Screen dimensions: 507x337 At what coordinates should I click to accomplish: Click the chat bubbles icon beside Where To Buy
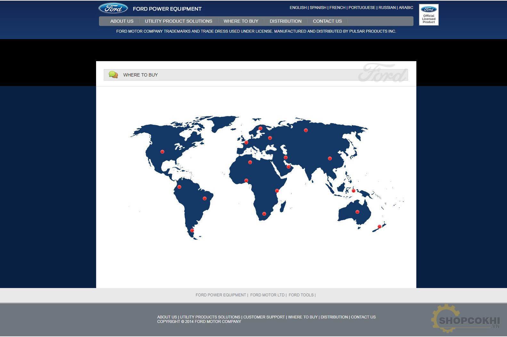[113, 75]
